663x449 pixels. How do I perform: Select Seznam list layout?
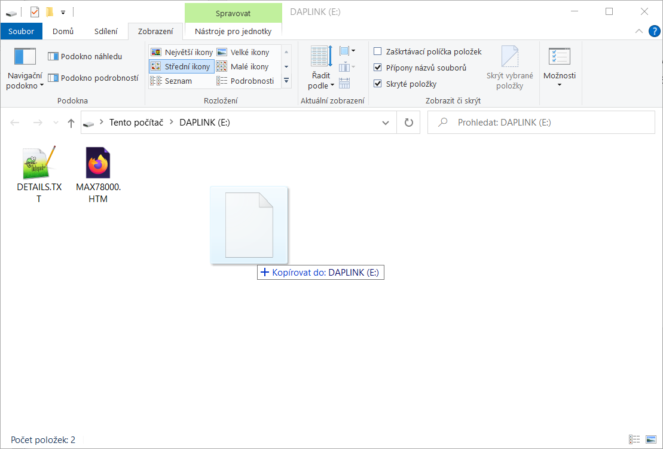[x=172, y=81]
